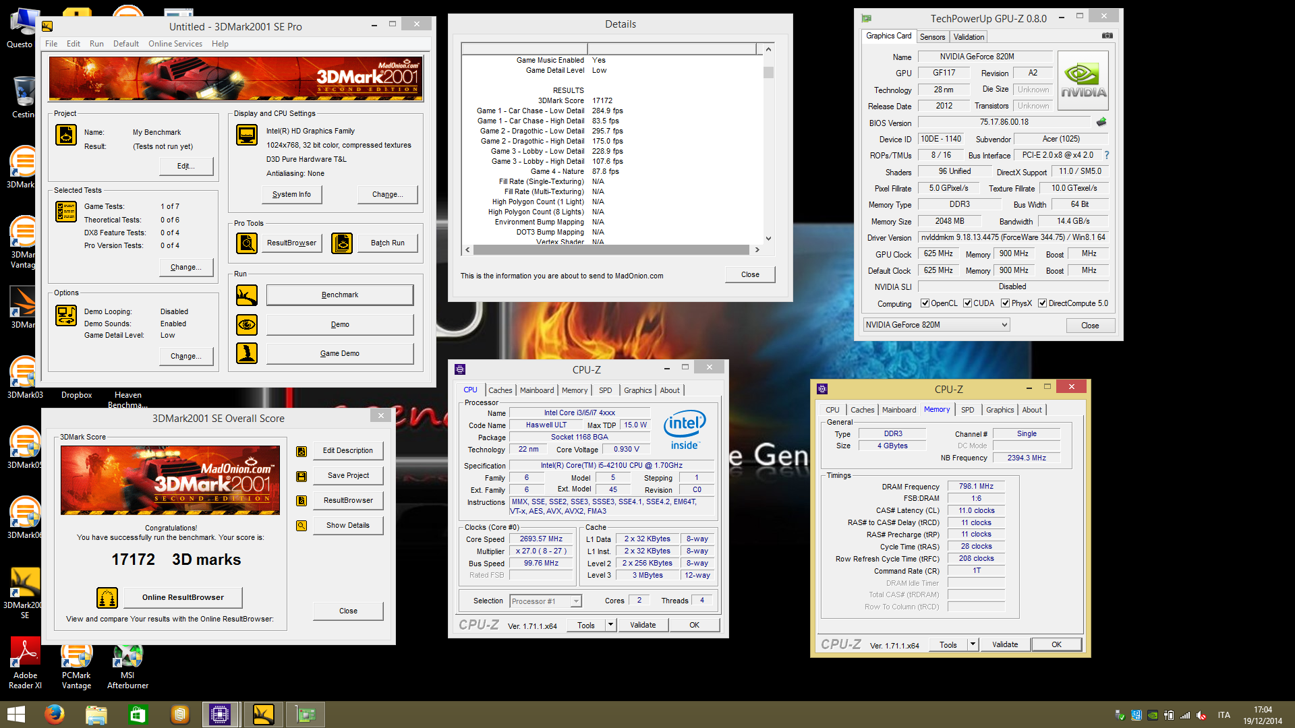
Task: Open Processor #1 selection dropdown in CPU-Z
Action: point(546,601)
